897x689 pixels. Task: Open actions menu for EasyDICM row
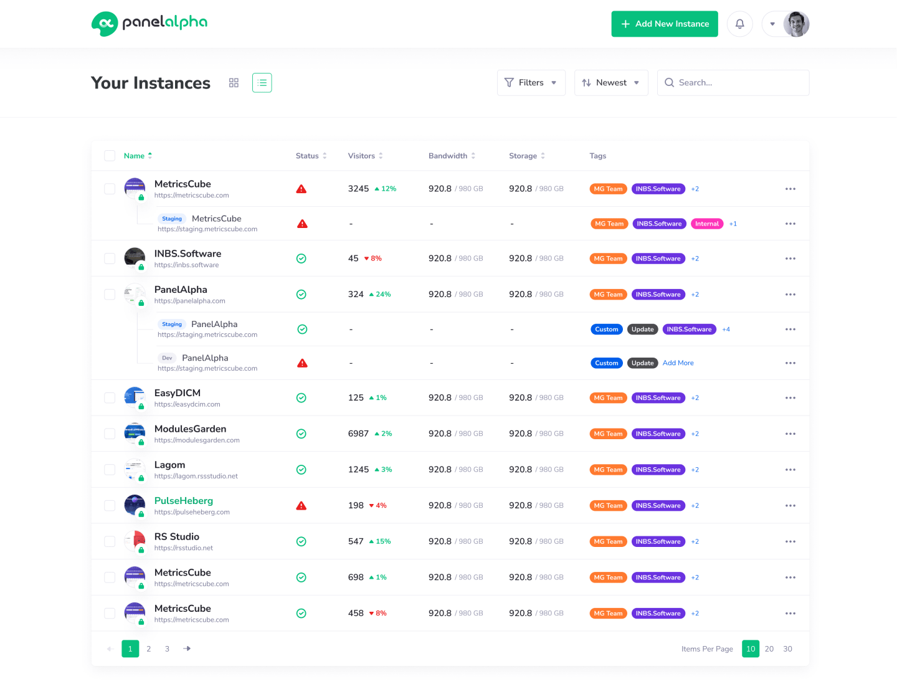click(x=790, y=398)
